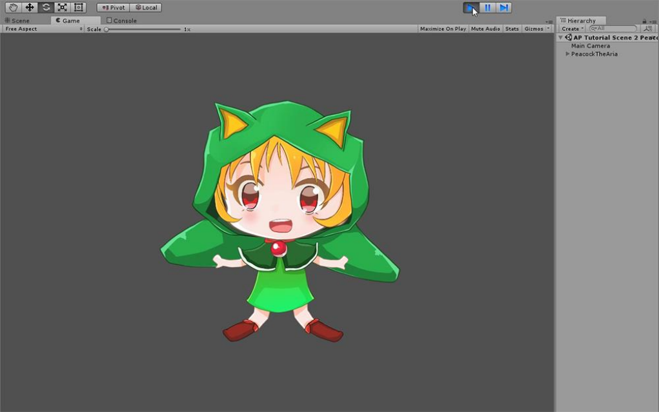
Task: Click the Unity scene icon in Hierarchy
Action: coord(568,37)
